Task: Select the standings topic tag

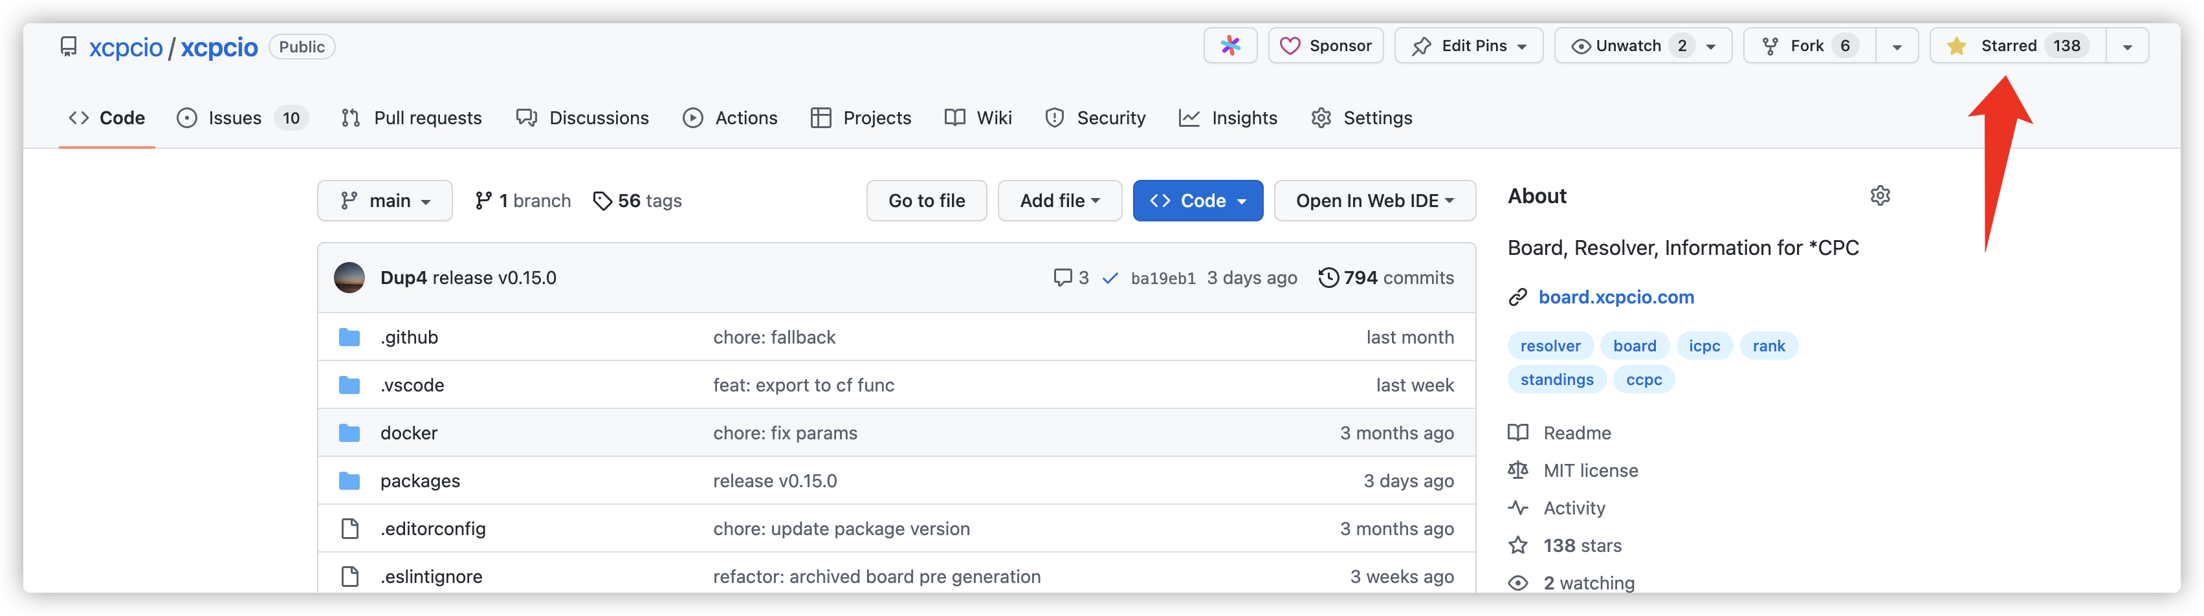Action: pyautogui.click(x=1556, y=380)
